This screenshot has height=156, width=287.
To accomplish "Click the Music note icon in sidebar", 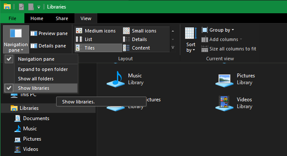I will [18, 129].
